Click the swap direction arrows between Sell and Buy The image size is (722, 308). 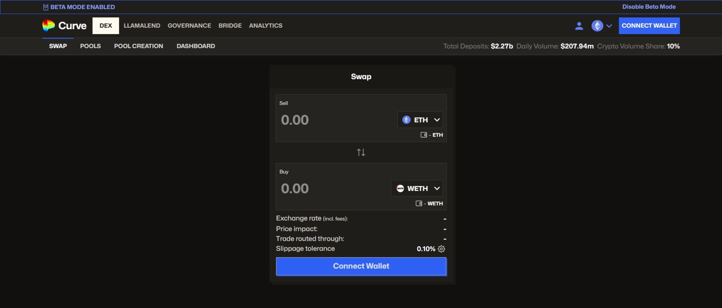(x=361, y=152)
